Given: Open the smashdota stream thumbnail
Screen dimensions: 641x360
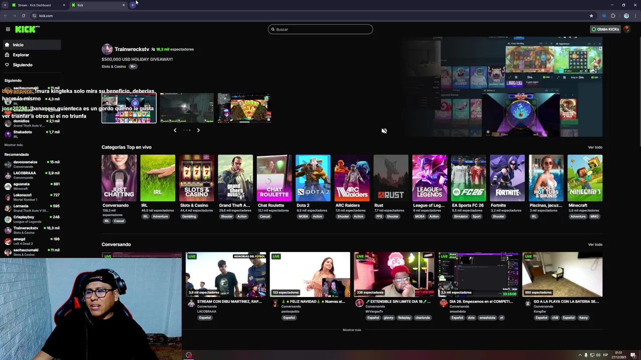Looking at the screenshot, I should (478, 274).
